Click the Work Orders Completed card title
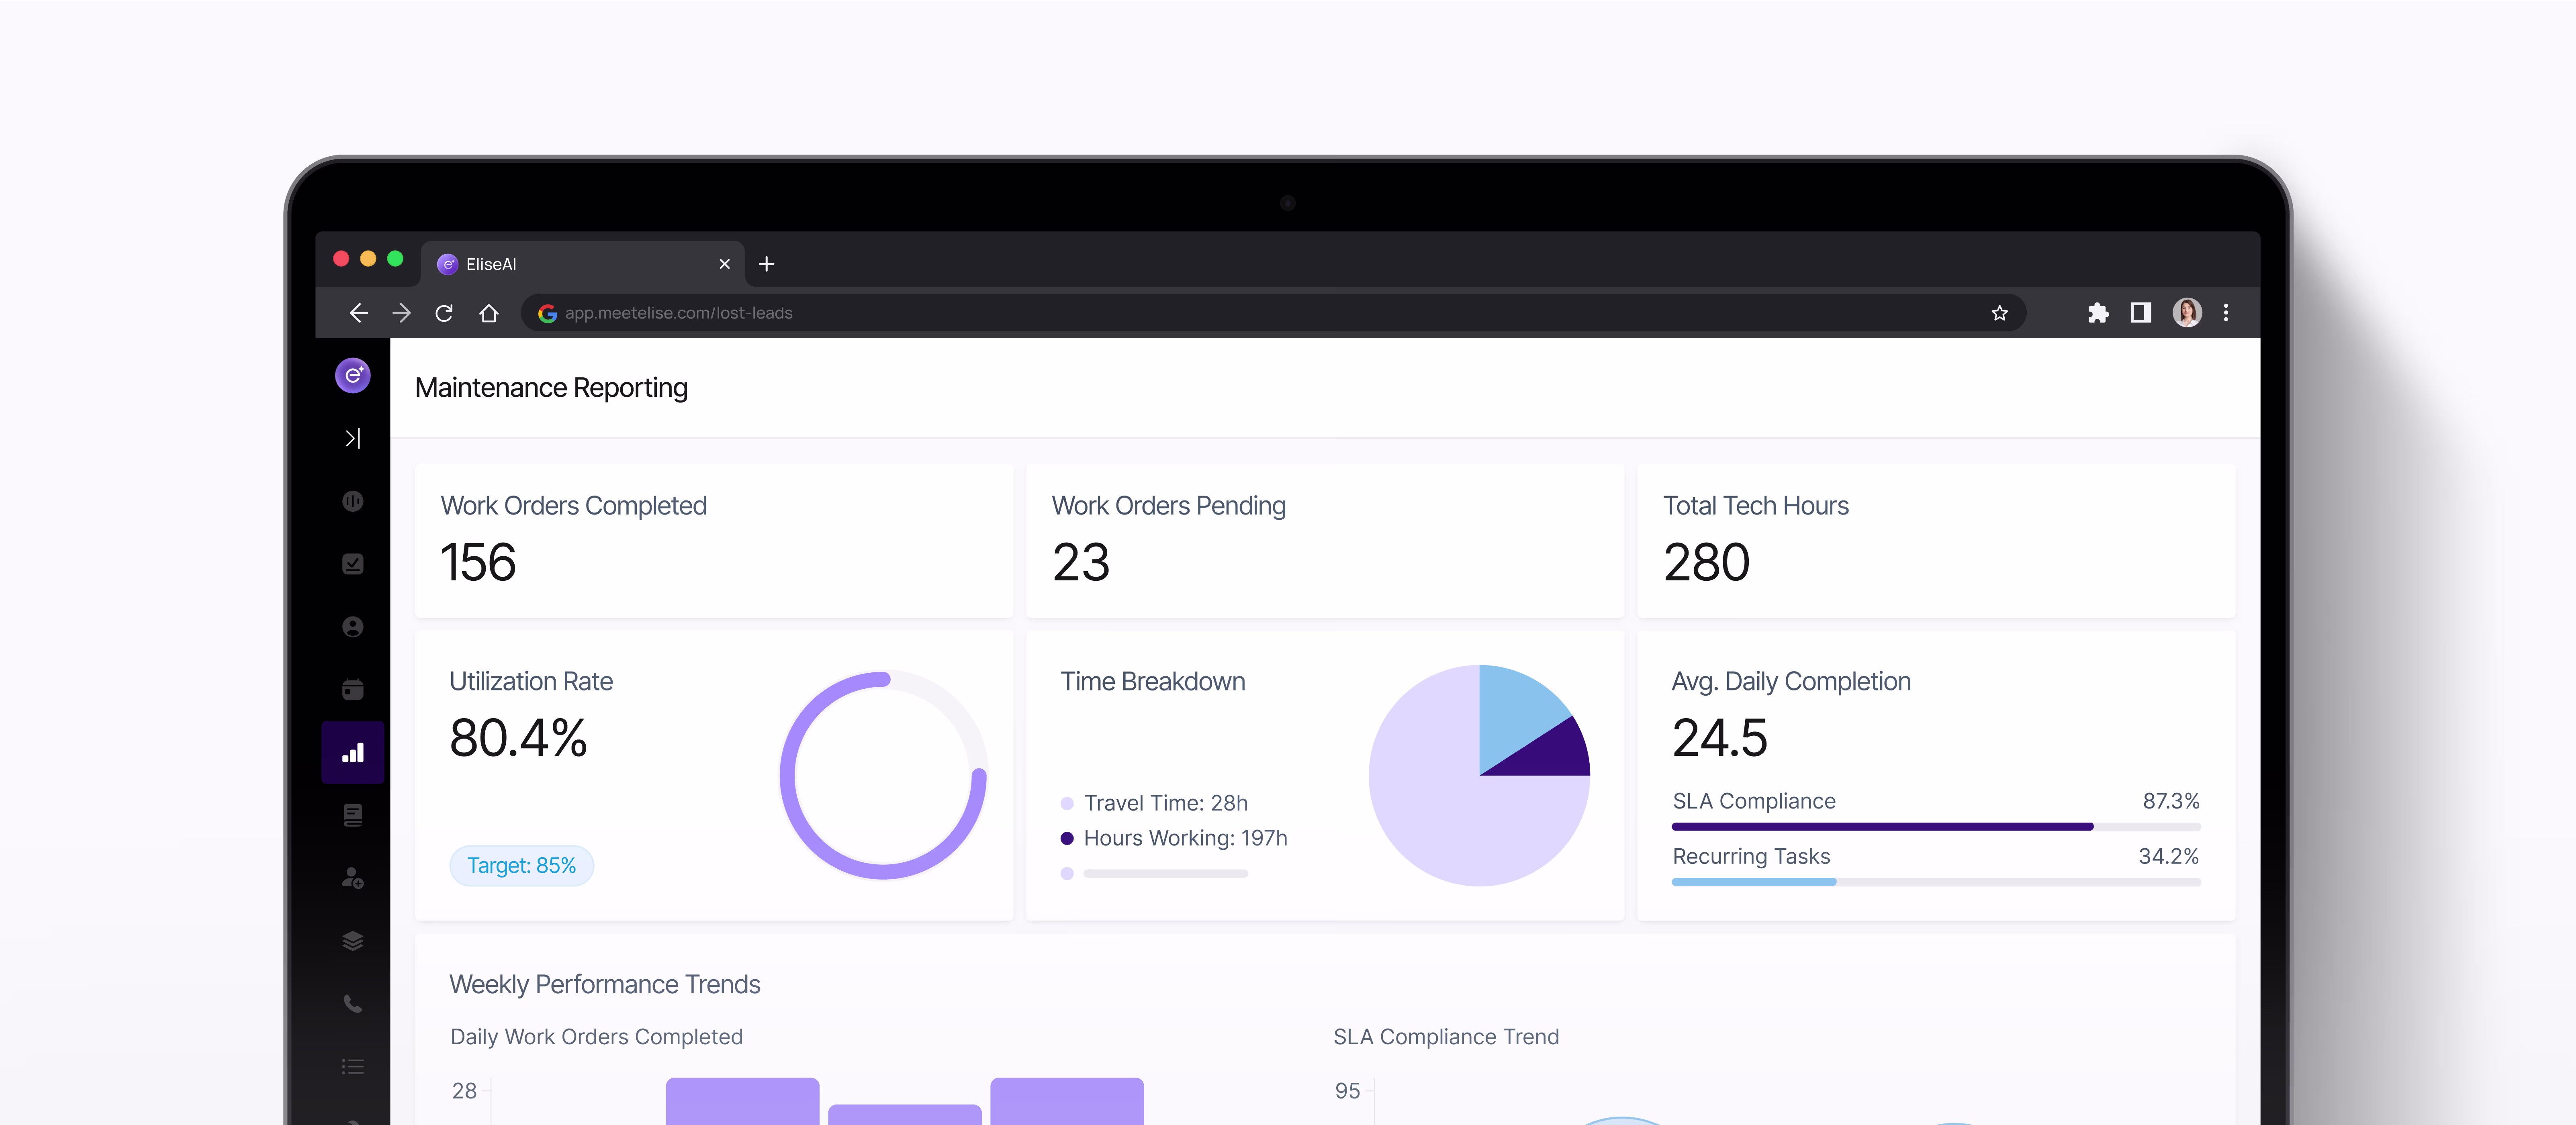This screenshot has height=1125, width=2576. click(x=574, y=506)
